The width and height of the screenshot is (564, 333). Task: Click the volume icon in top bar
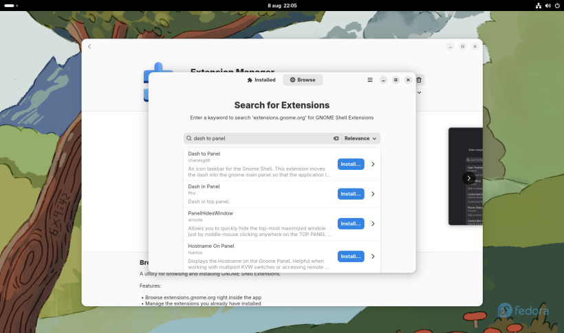tap(547, 6)
